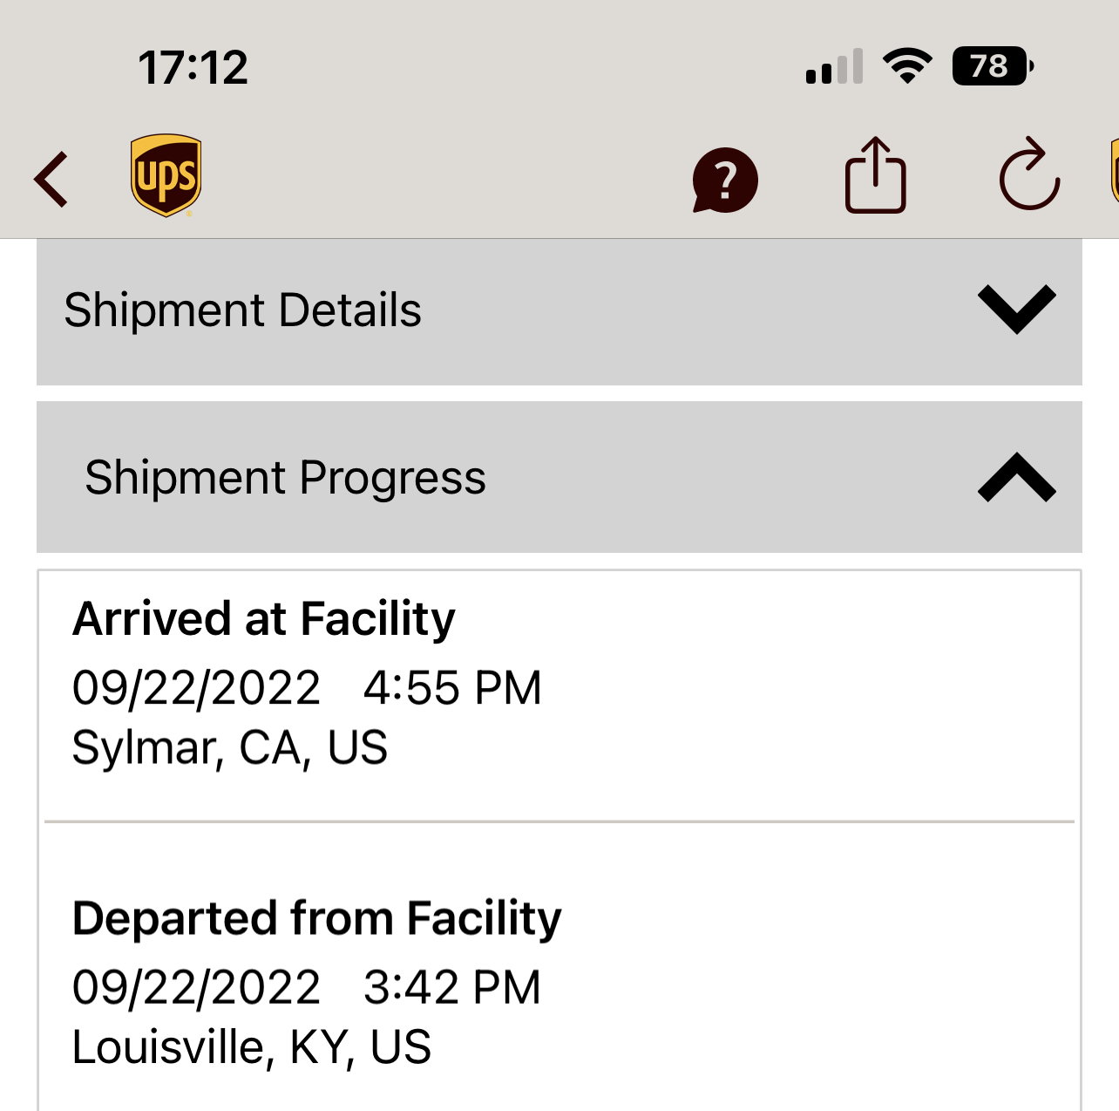The height and width of the screenshot is (1111, 1119).
Task: Tap the Wi-Fi status icon
Action: (x=907, y=65)
